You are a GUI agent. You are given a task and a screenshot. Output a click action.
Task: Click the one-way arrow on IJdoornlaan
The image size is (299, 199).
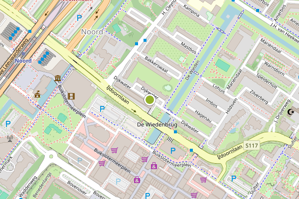(134, 110)
